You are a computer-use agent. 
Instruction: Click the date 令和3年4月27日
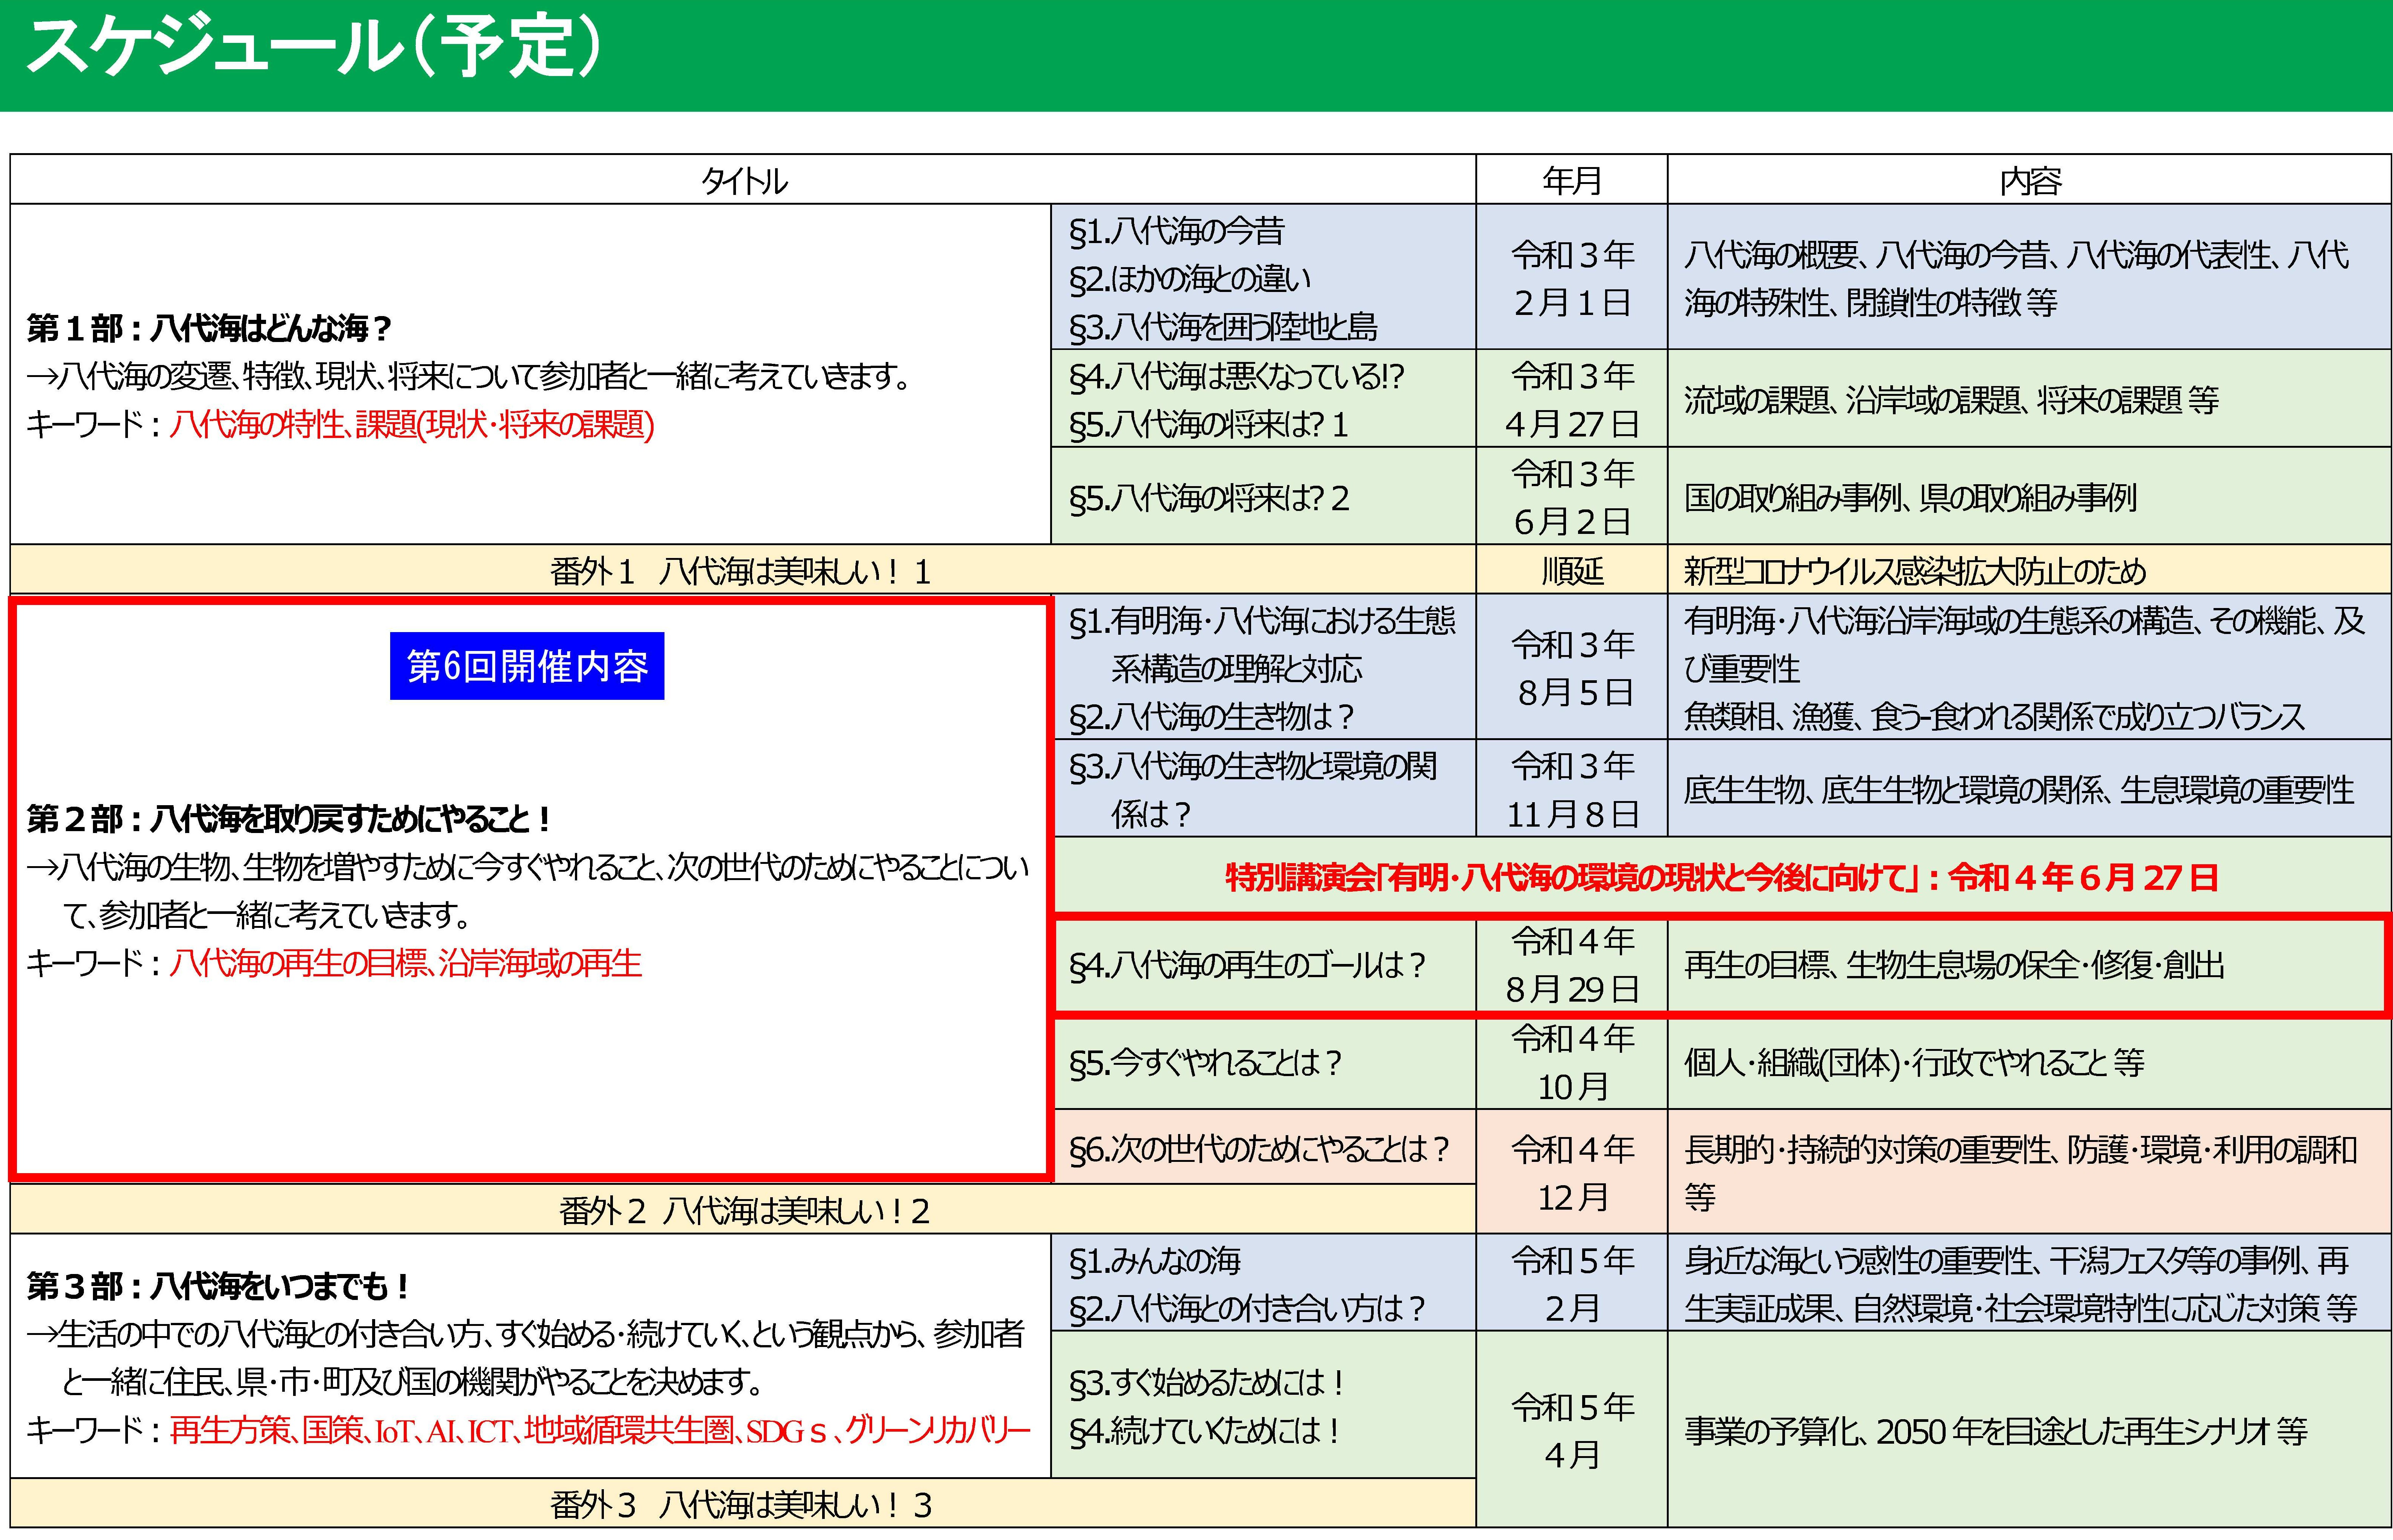pyautogui.click(x=1572, y=400)
